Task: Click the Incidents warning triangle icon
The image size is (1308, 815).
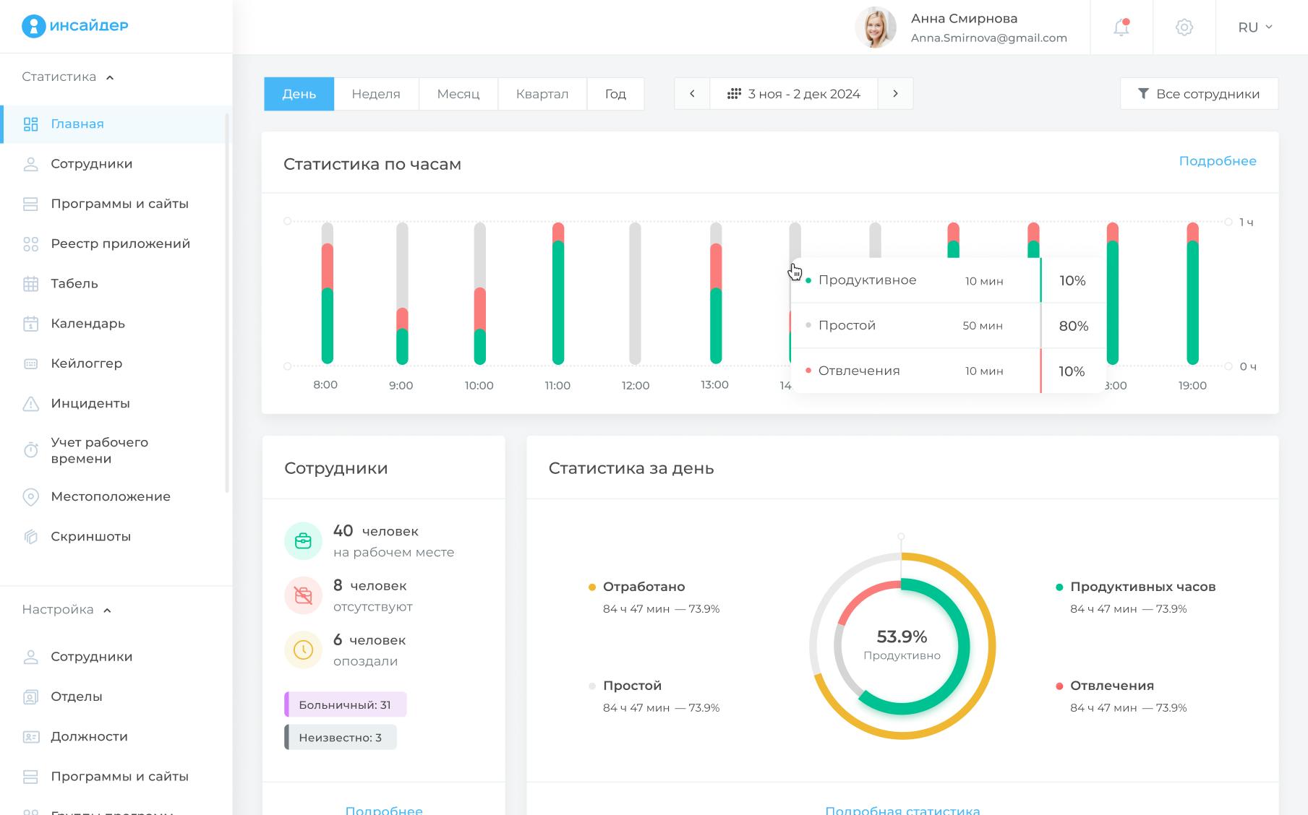Action: (30, 404)
